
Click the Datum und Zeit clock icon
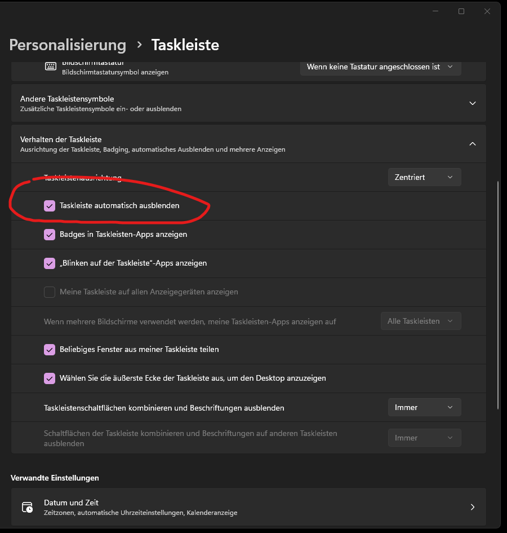tap(27, 507)
